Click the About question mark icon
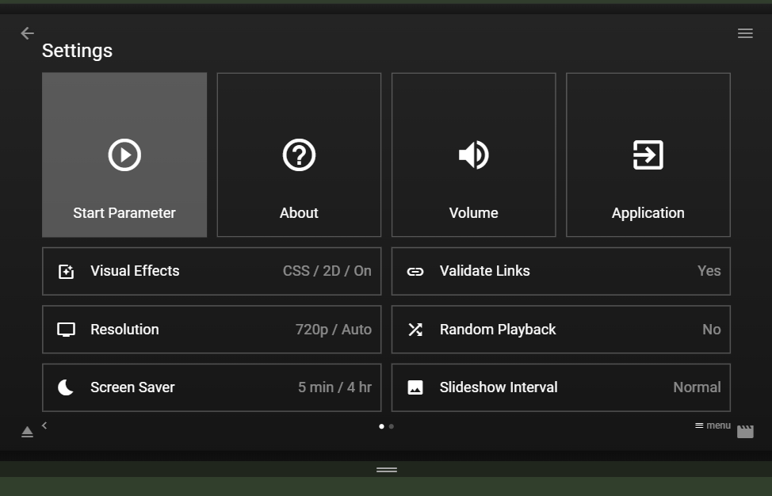Image resolution: width=772 pixels, height=496 pixels. 299,155
